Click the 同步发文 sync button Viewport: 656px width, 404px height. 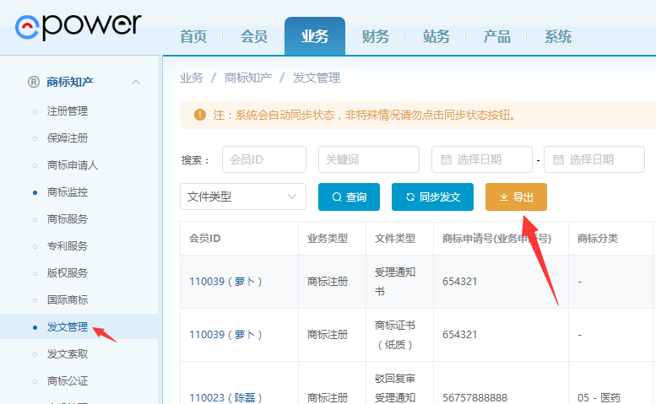[432, 197]
